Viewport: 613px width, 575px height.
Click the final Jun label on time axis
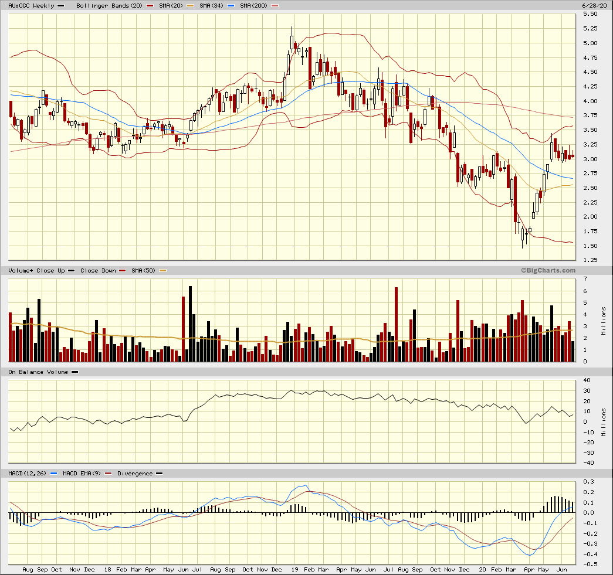[x=562, y=570]
